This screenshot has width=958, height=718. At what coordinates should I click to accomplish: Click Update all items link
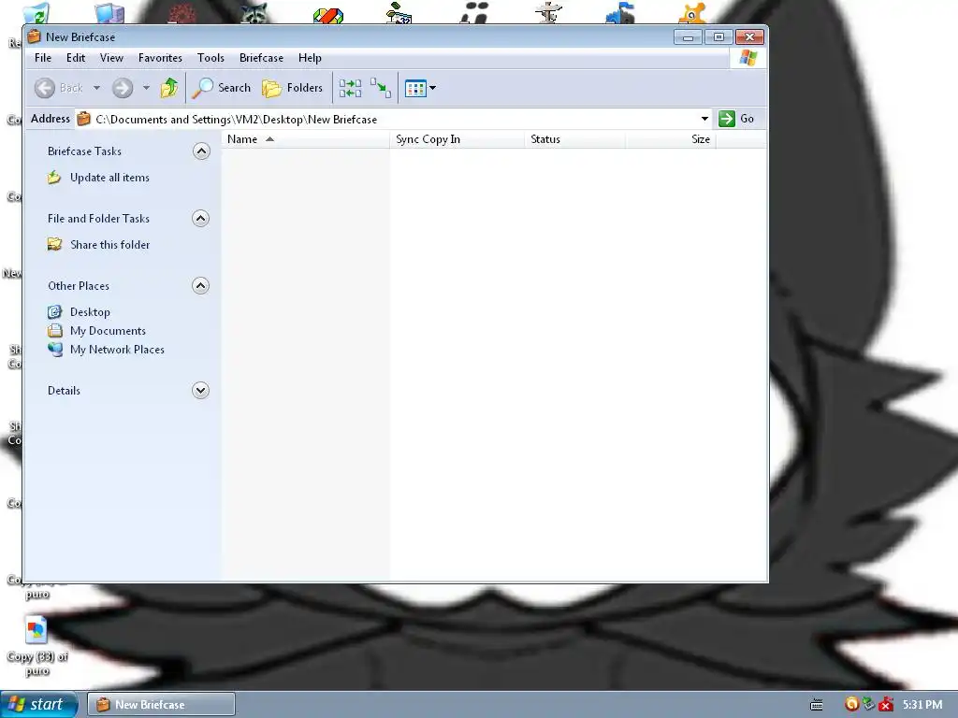pos(110,178)
